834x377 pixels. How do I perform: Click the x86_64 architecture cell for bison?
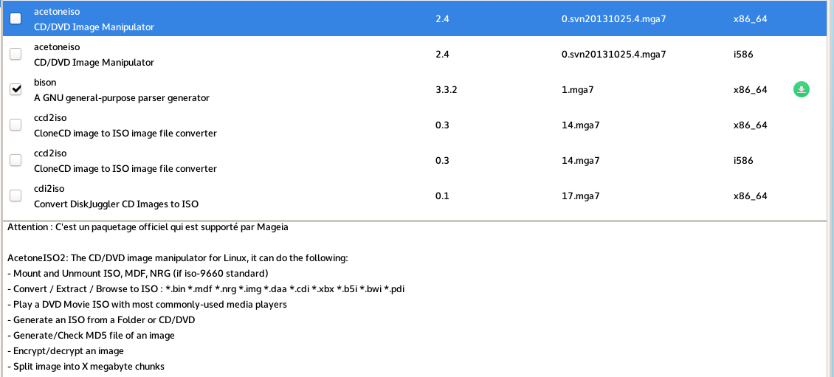pos(750,90)
